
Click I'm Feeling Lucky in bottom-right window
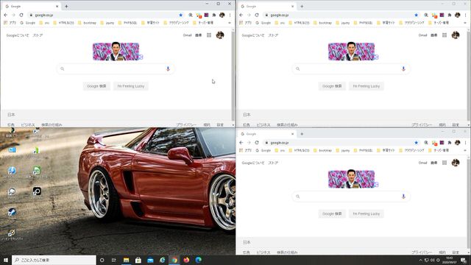(366, 213)
